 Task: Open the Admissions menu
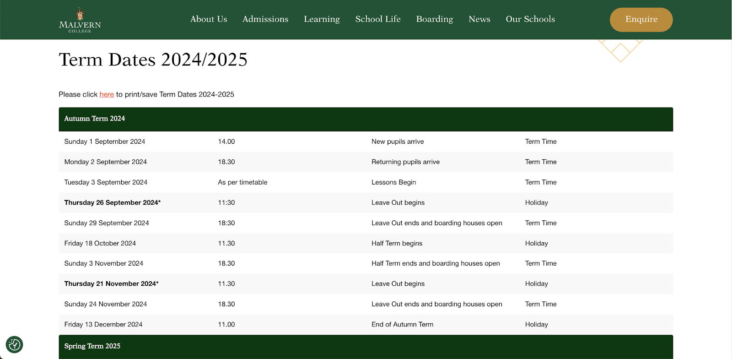265,19
